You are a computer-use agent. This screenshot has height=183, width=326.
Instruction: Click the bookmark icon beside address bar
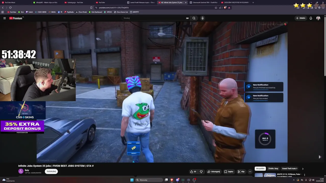(x=91, y=8)
